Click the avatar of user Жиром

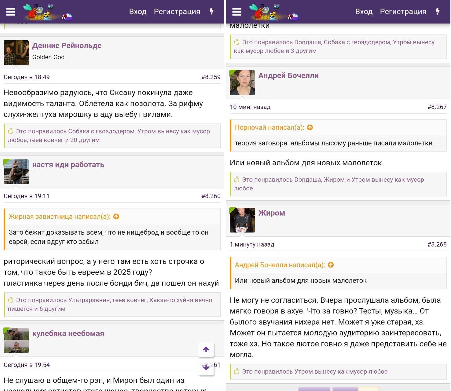coord(242,220)
